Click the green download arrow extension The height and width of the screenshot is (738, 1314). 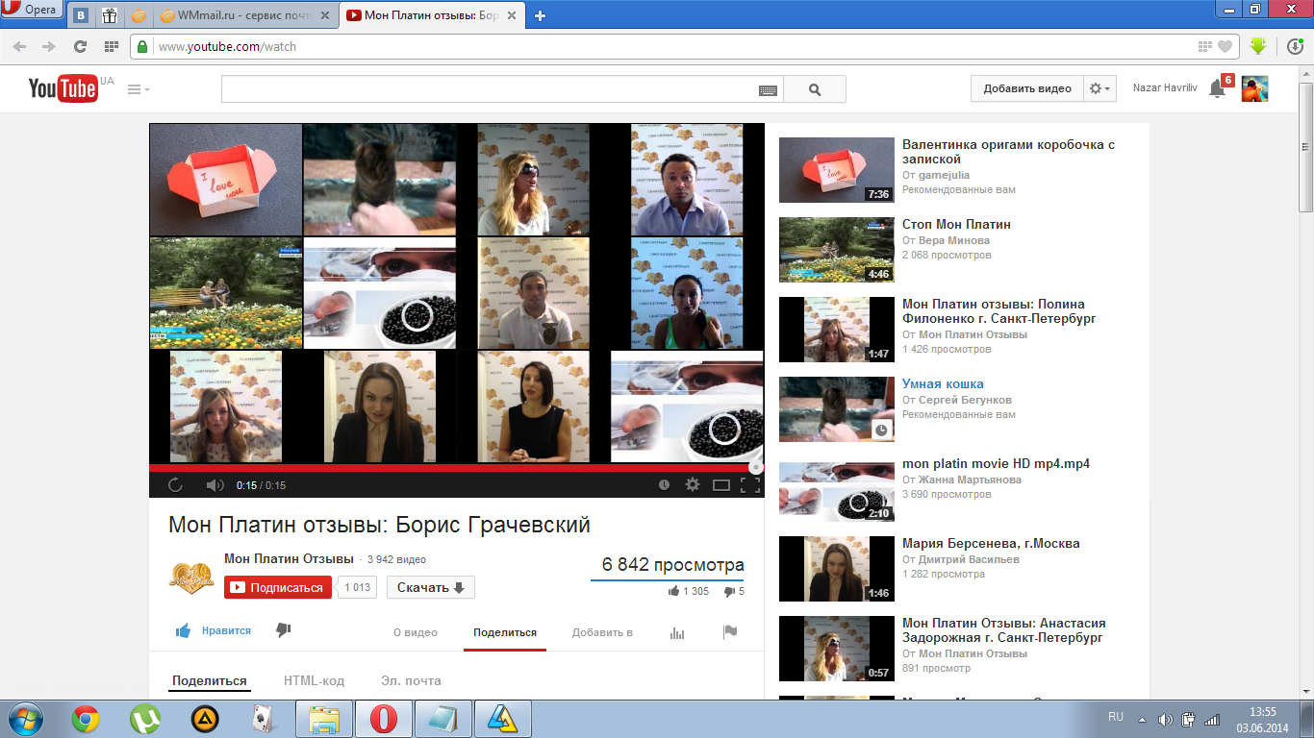(x=1257, y=46)
